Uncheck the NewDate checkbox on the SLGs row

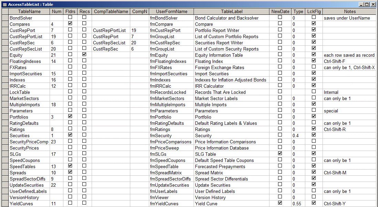[280, 154]
